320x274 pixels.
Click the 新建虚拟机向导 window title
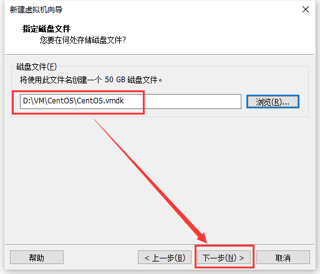click(36, 9)
